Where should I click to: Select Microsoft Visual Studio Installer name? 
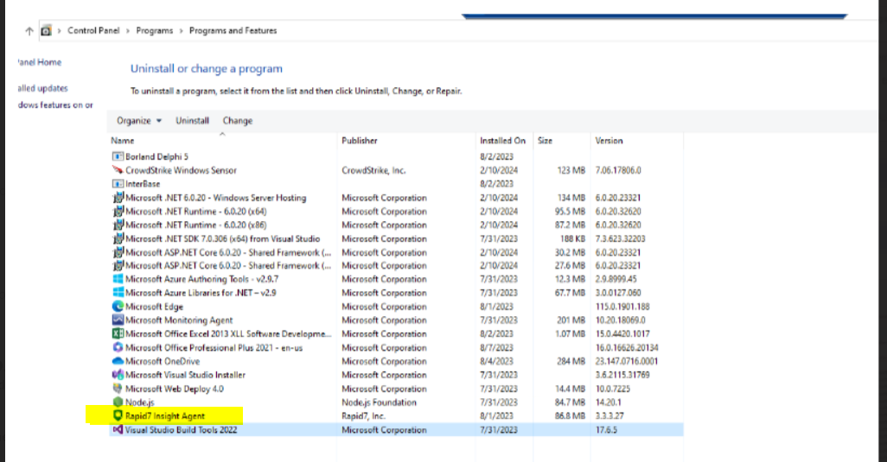186,375
